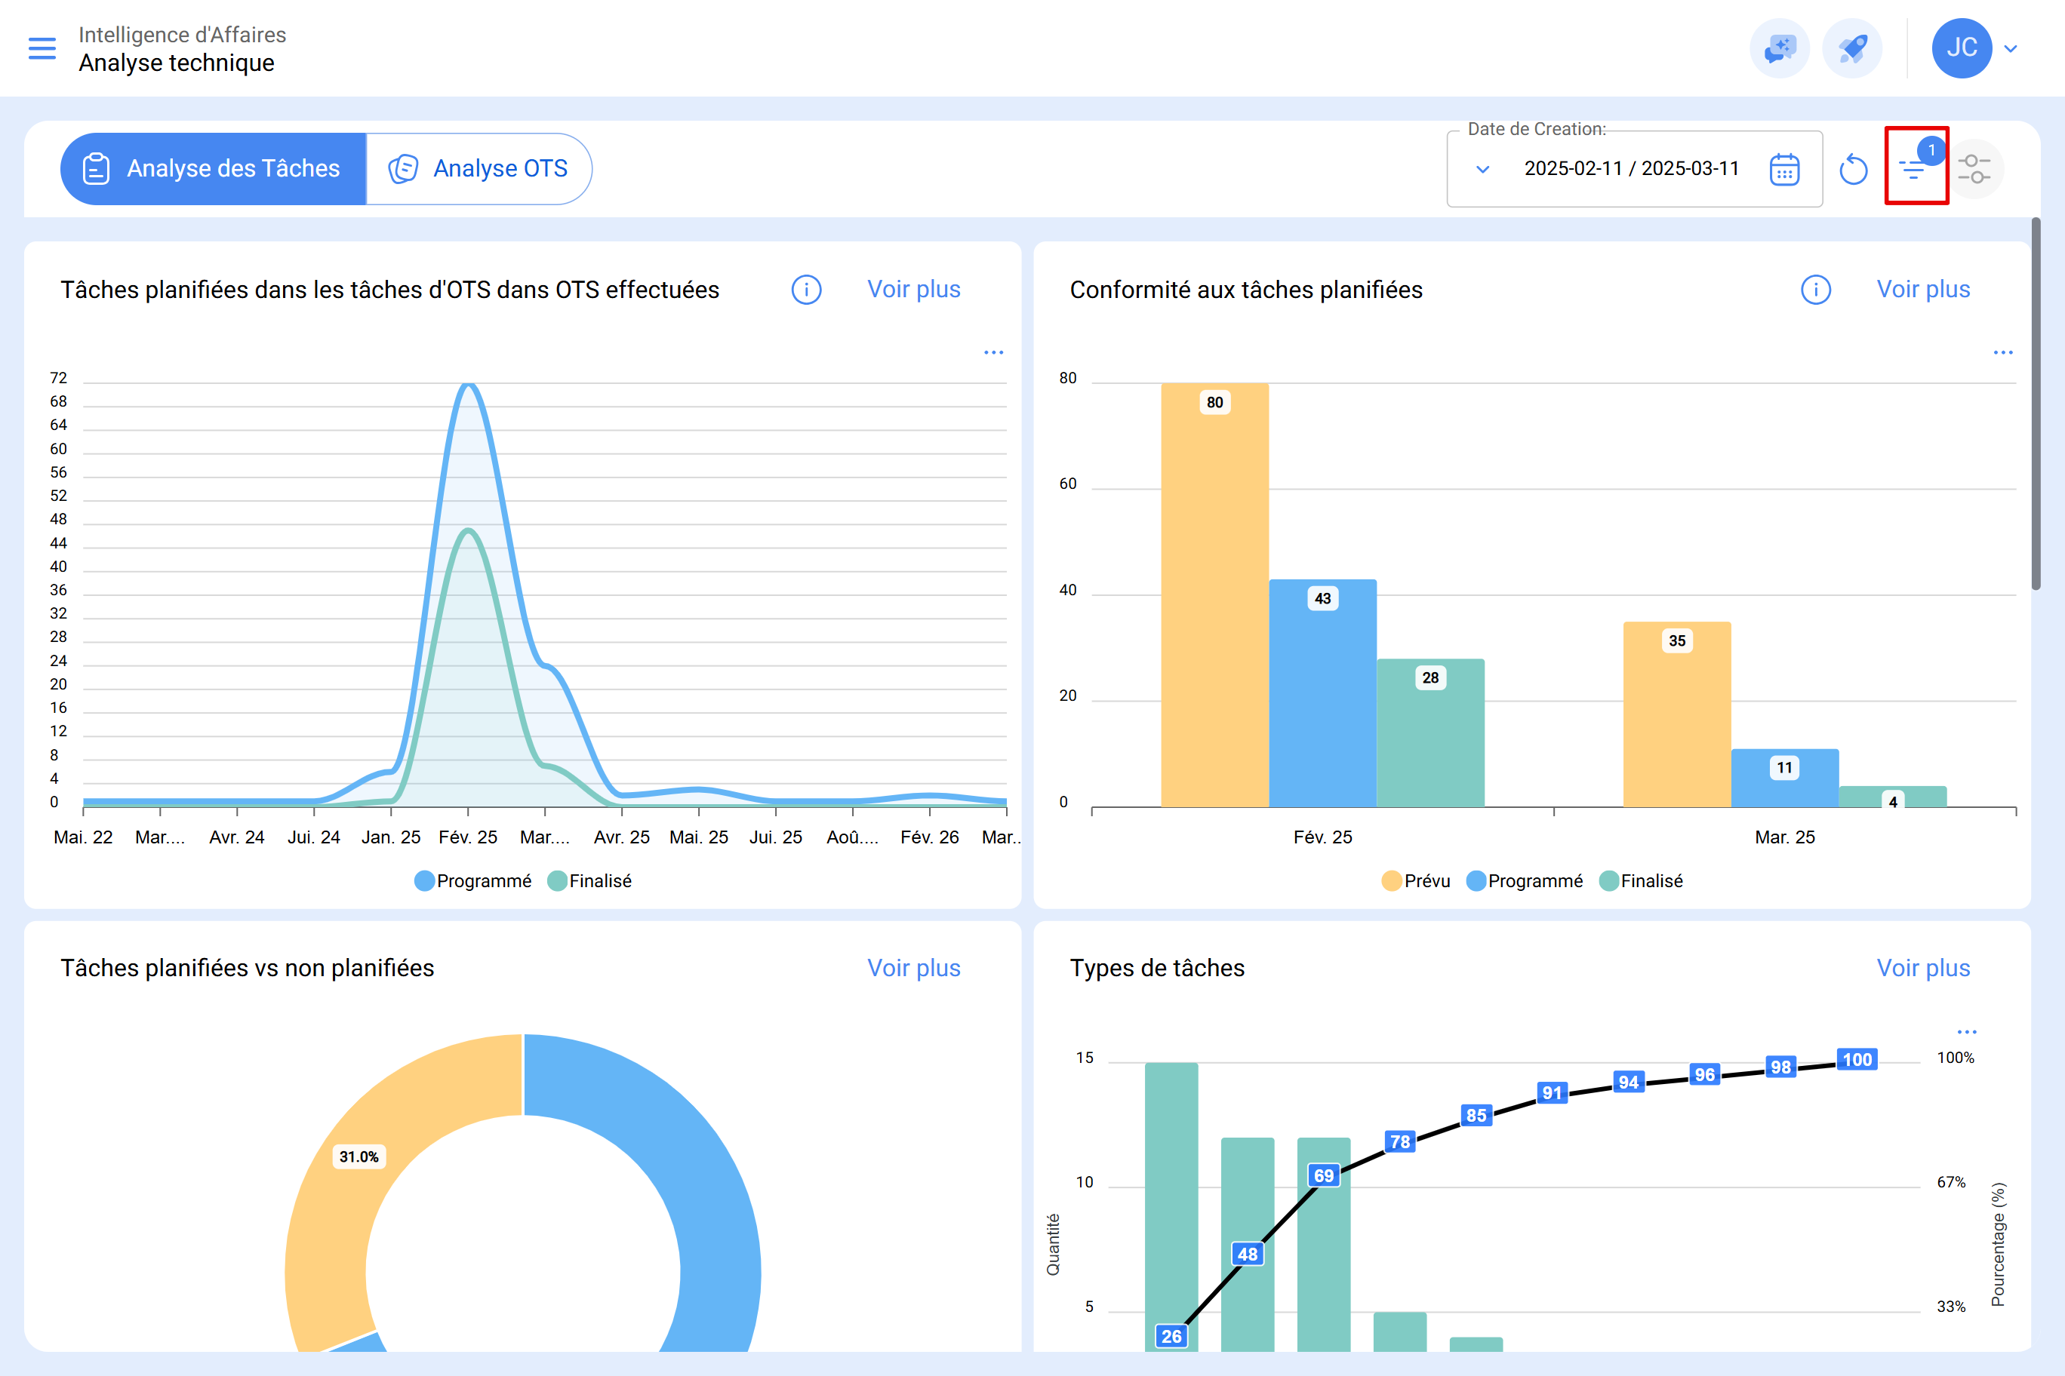This screenshot has width=2065, height=1376.
Task: Click the Programmé bar labeled 11
Action: click(1785, 778)
